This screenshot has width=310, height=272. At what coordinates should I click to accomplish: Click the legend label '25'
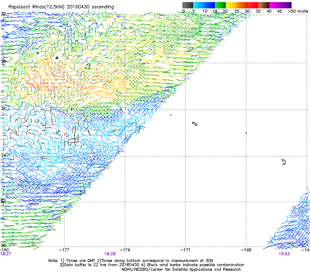[237, 11]
